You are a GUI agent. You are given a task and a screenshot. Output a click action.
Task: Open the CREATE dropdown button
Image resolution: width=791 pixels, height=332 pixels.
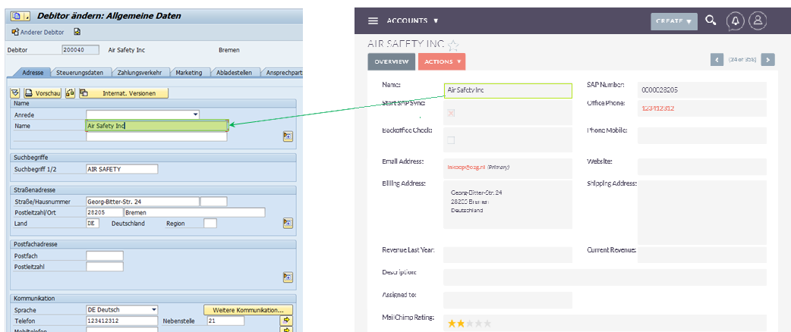coord(674,21)
